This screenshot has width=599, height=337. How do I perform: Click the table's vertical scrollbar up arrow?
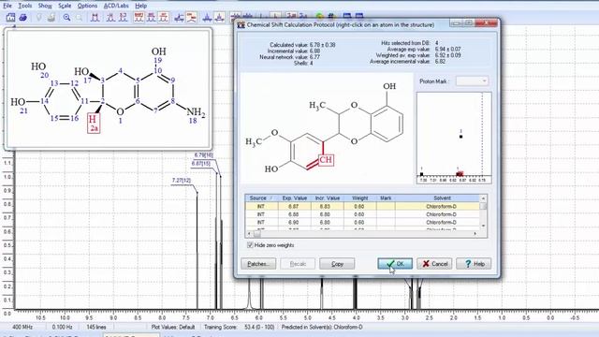pyautogui.click(x=483, y=198)
